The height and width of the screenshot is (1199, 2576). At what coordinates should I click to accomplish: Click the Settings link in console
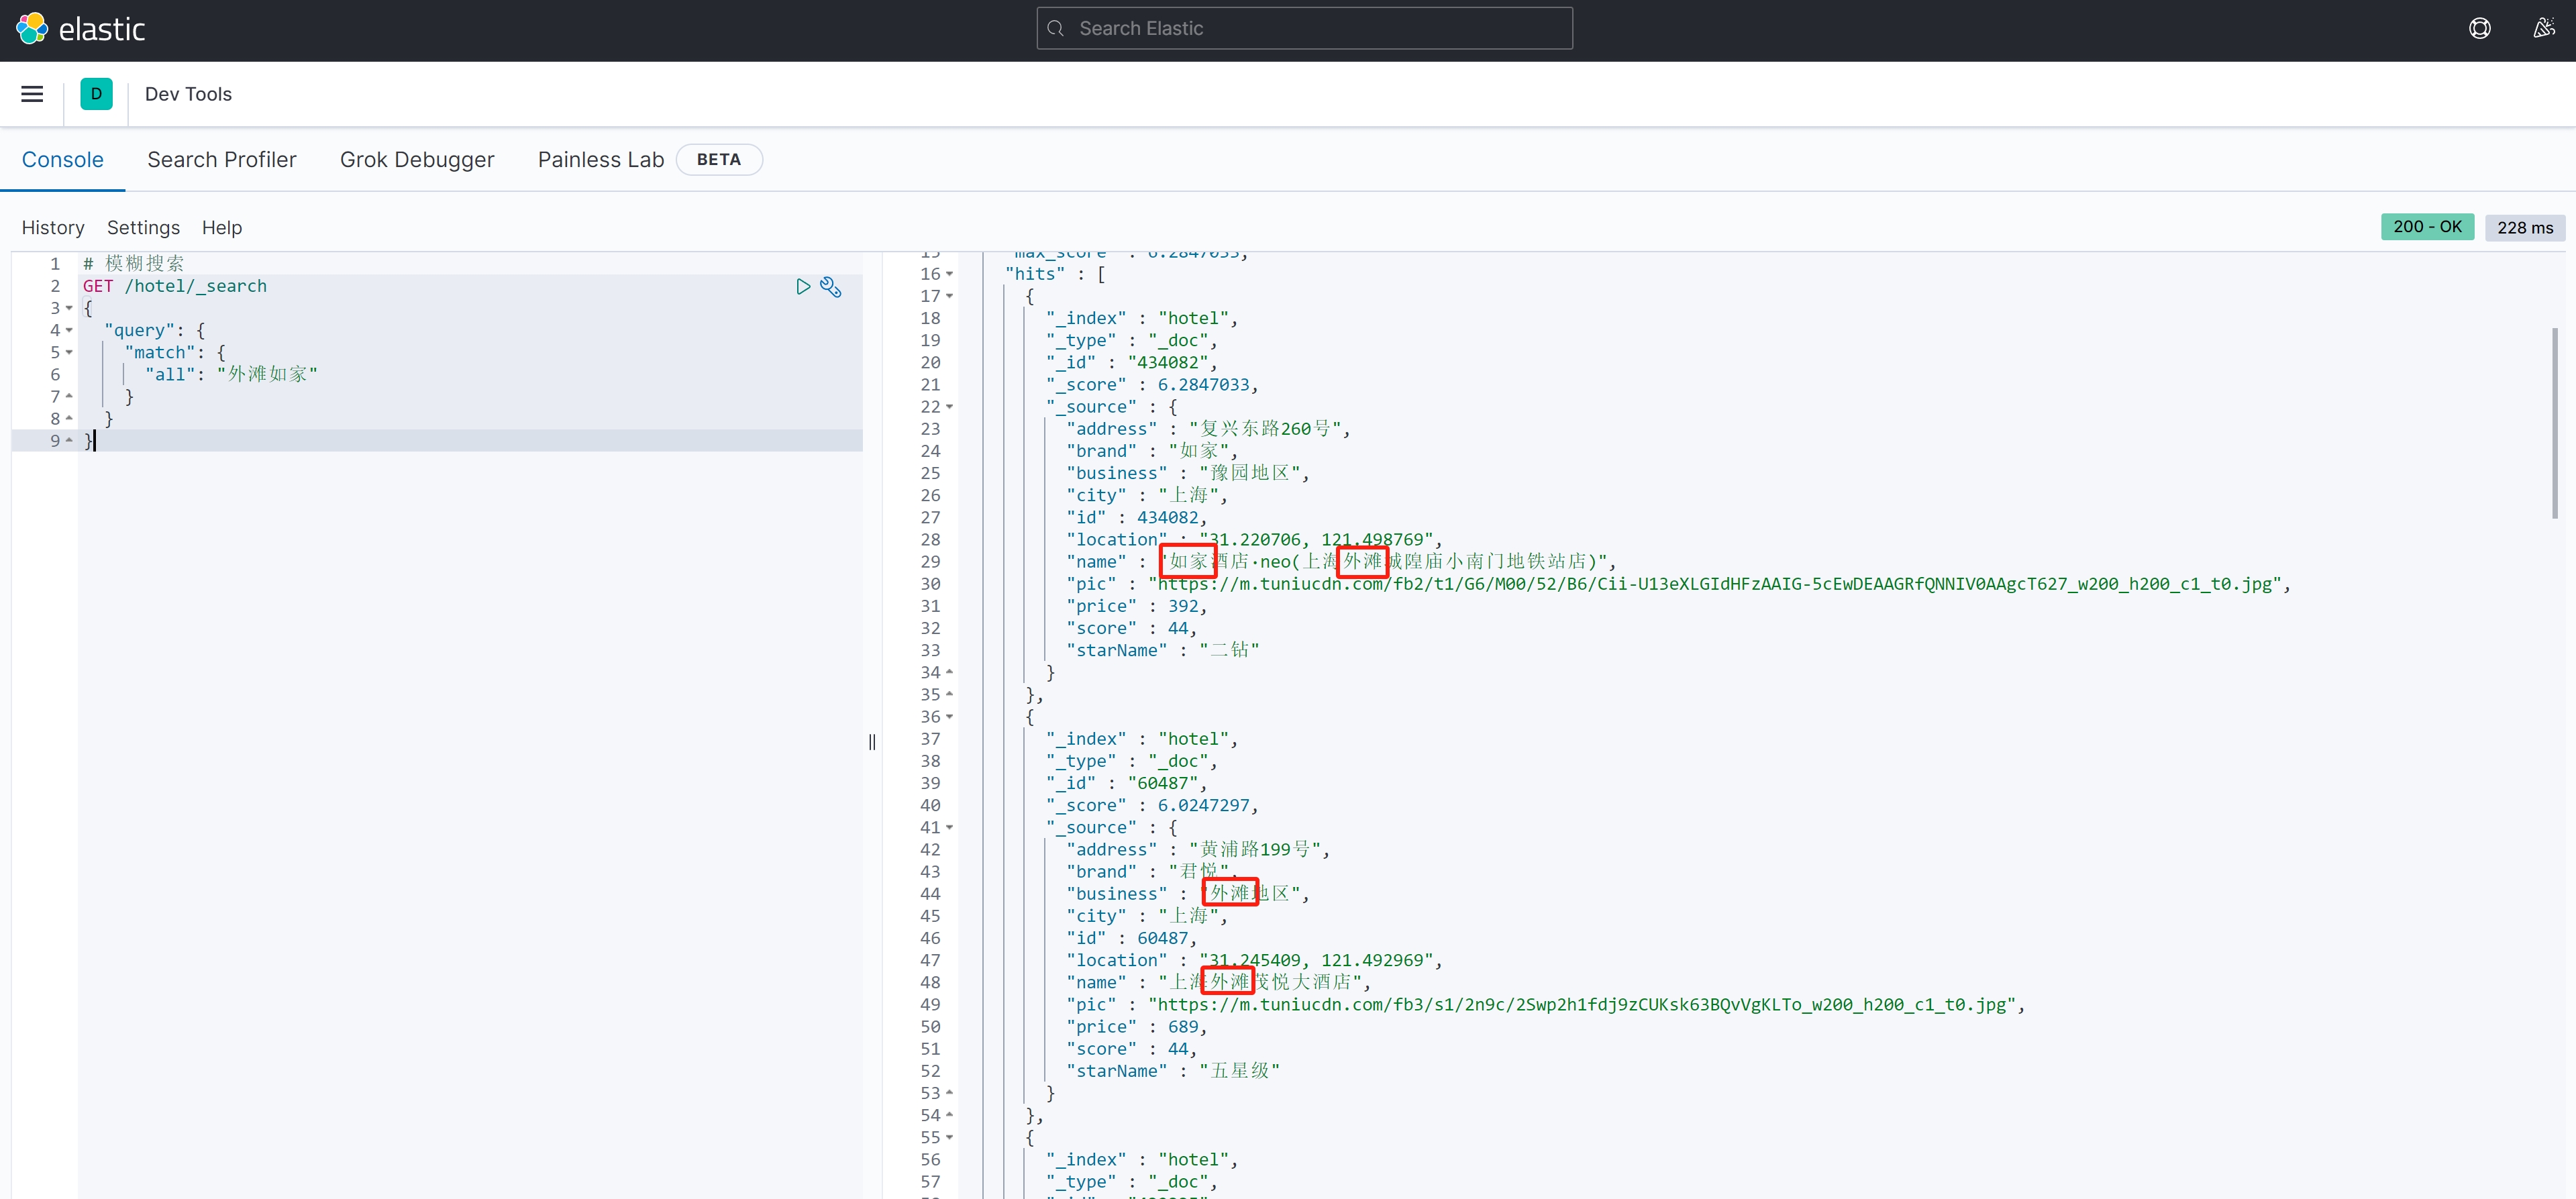click(x=143, y=228)
